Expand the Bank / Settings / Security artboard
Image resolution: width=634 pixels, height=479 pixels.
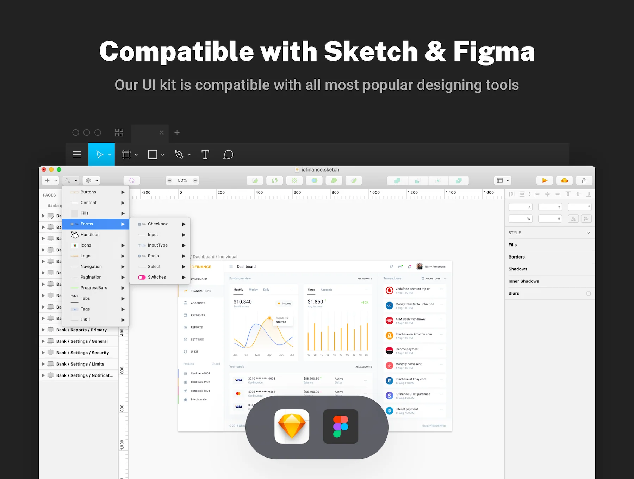43,353
